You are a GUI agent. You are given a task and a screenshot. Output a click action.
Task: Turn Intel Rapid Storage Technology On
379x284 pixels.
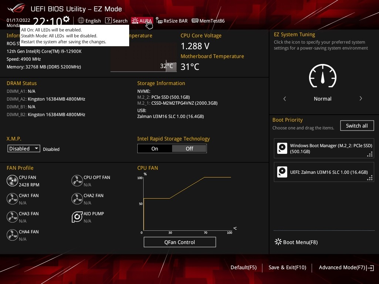click(x=155, y=149)
